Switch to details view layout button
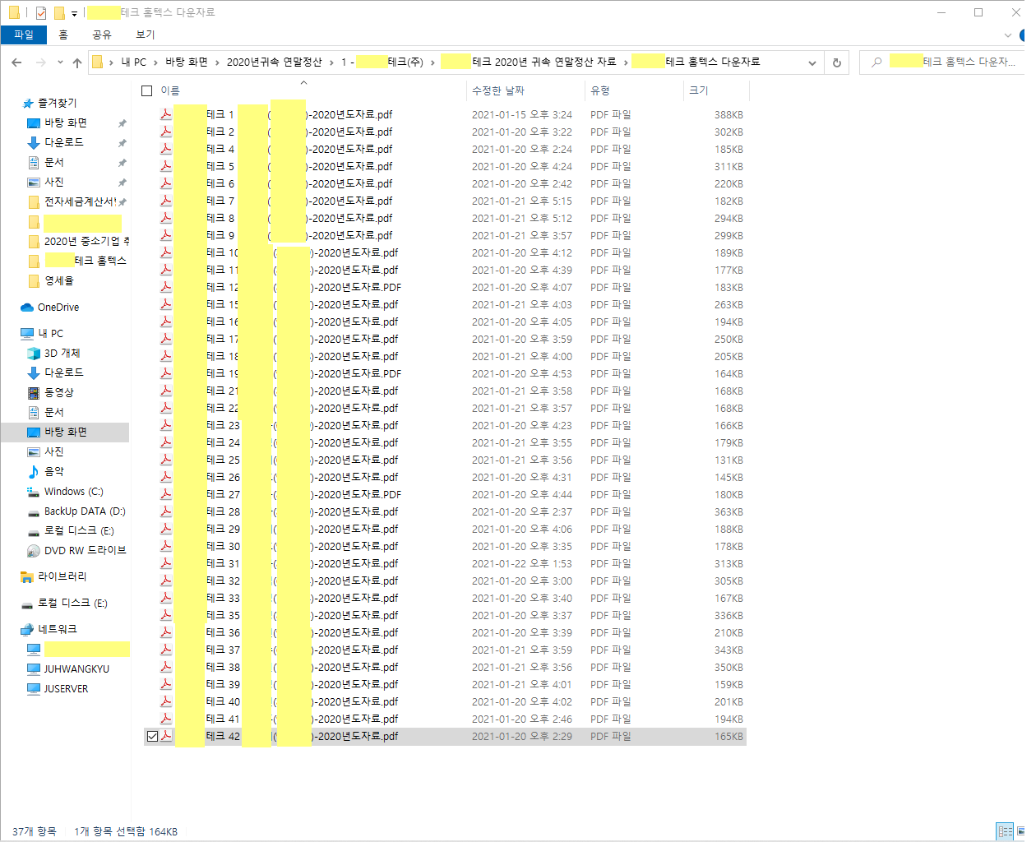Image resolution: width=1036 pixels, height=842 pixels. coord(1005,831)
